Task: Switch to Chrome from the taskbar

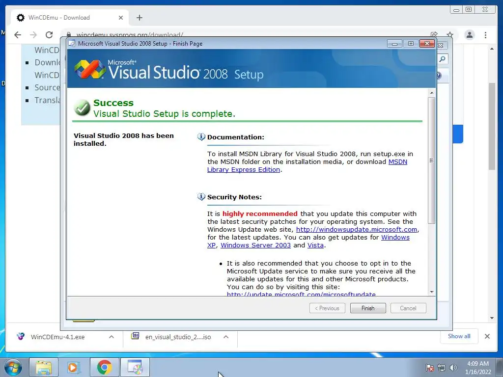Action: coord(104,367)
